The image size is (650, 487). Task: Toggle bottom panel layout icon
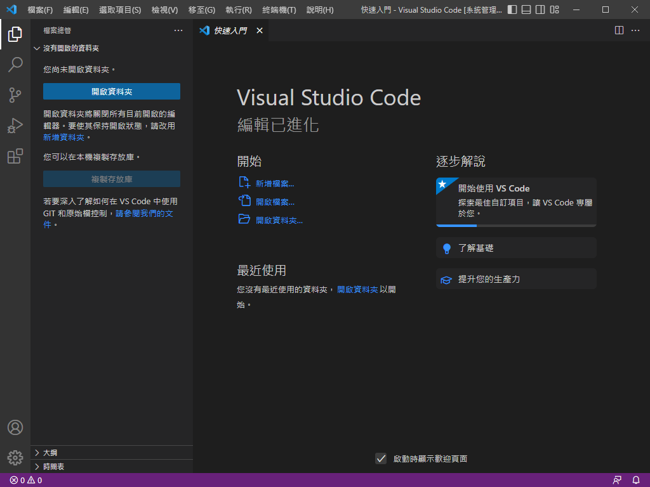[526, 10]
